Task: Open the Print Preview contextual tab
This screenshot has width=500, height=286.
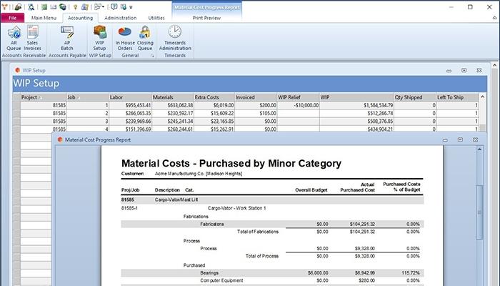Action: point(206,18)
